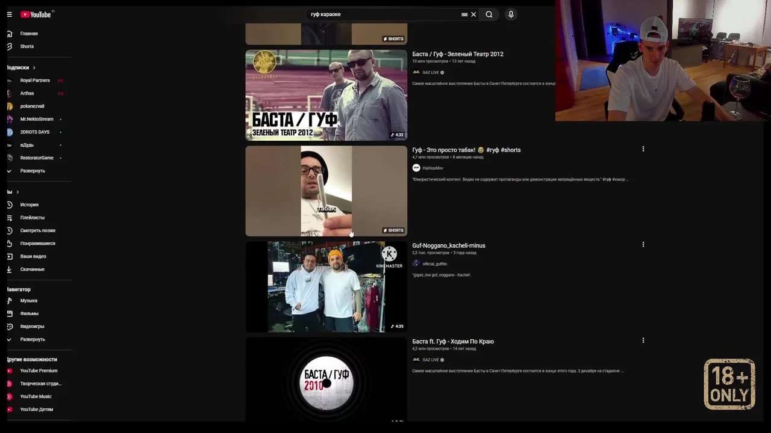This screenshot has width=771, height=433.
Task: Open Фильмы in Навигатор section
Action: point(29,313)
